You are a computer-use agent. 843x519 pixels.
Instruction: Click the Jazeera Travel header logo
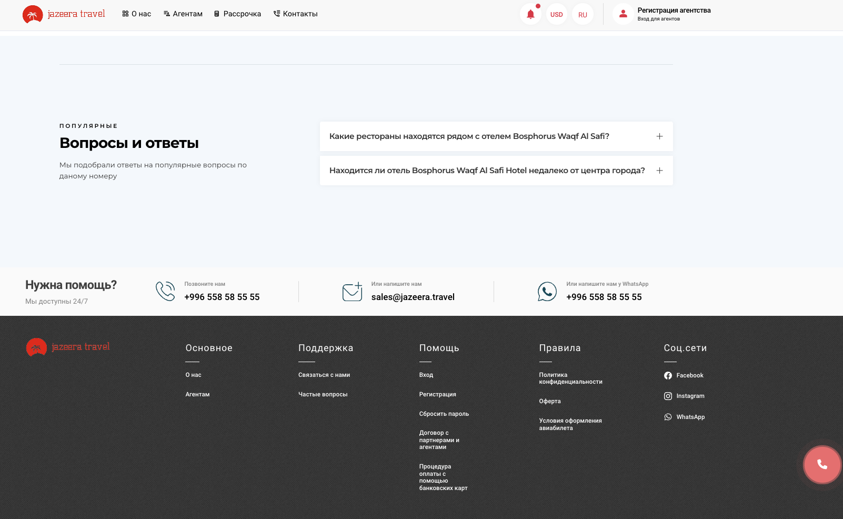[64, 14]
